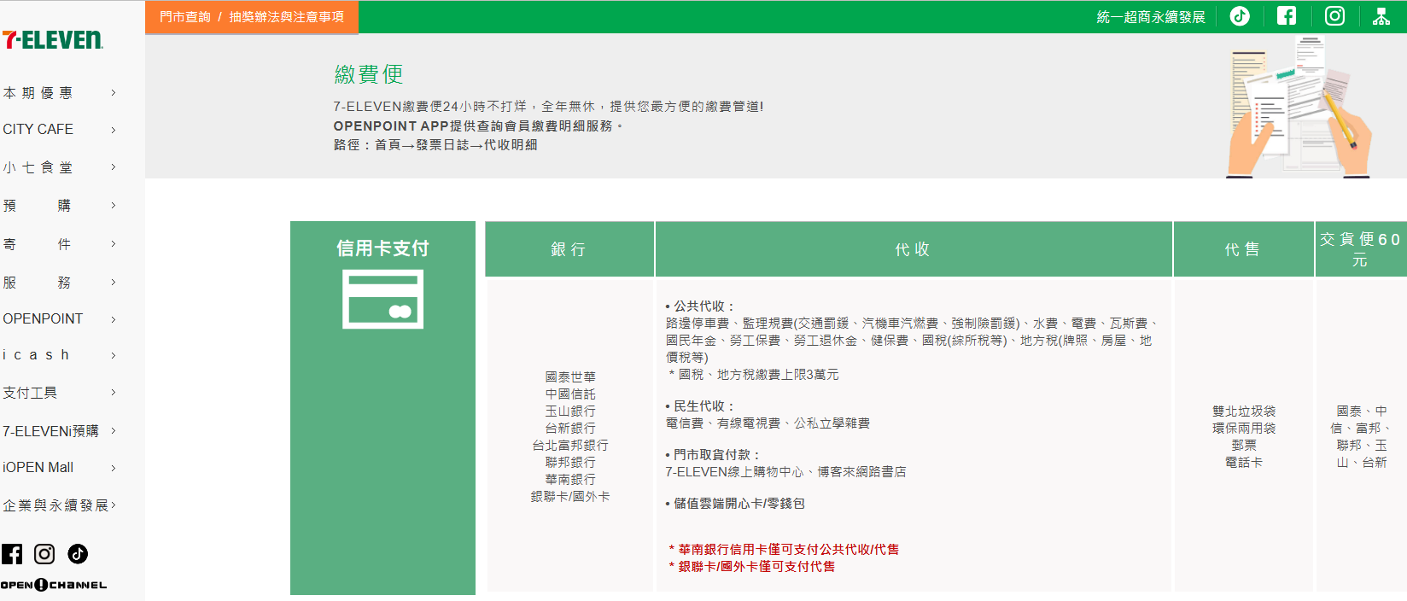Click the 門市取貨付款 bullet heading
The width and height of the screenshot is (1407, 601).
click(x=713, y=454)
